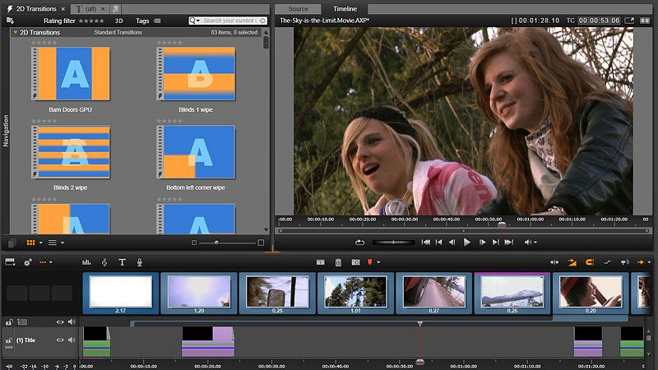The height and width of the screenshot is (370, 658).
Task: Click the 3D filter button
Action: 118,21
